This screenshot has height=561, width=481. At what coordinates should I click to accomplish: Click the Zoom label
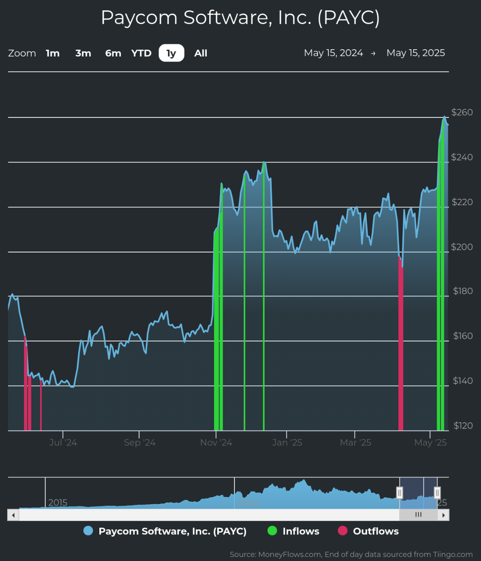[x=22, y=53]
